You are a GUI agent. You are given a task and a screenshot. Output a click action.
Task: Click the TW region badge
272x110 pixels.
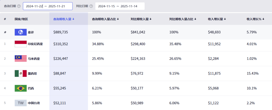(x=21, y=103)
